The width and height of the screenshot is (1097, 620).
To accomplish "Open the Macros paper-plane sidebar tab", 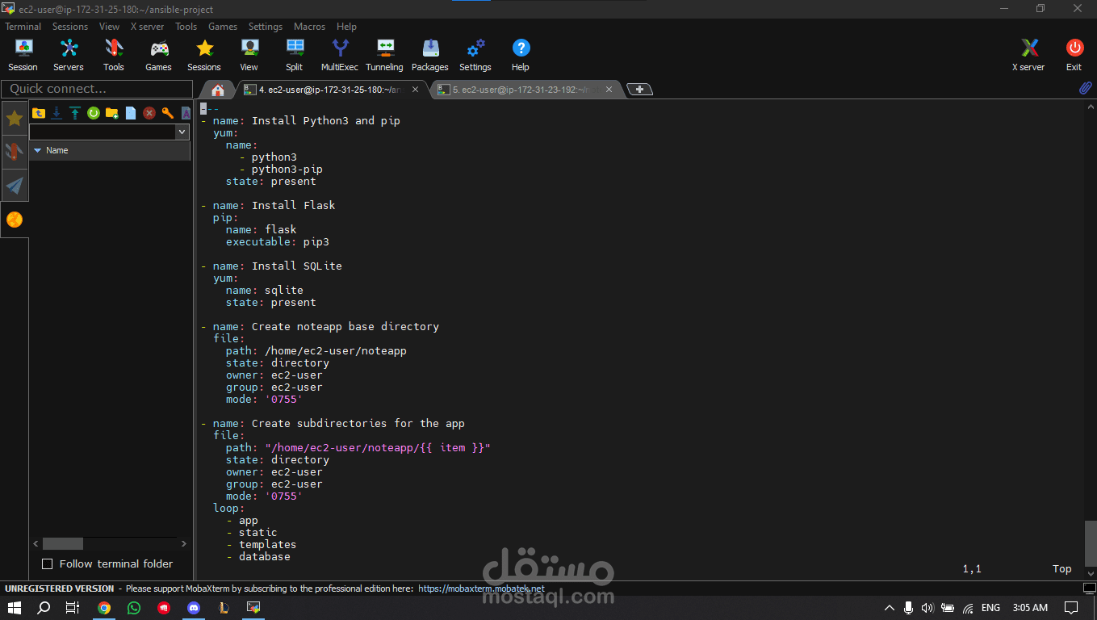I will click(15, 186).
